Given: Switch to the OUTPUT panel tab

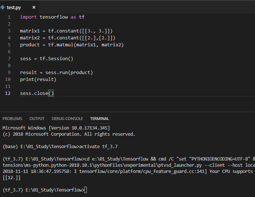Looking at the screenshot, I should (x=37, y=119).
